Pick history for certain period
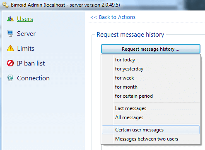 pos(151,96)
